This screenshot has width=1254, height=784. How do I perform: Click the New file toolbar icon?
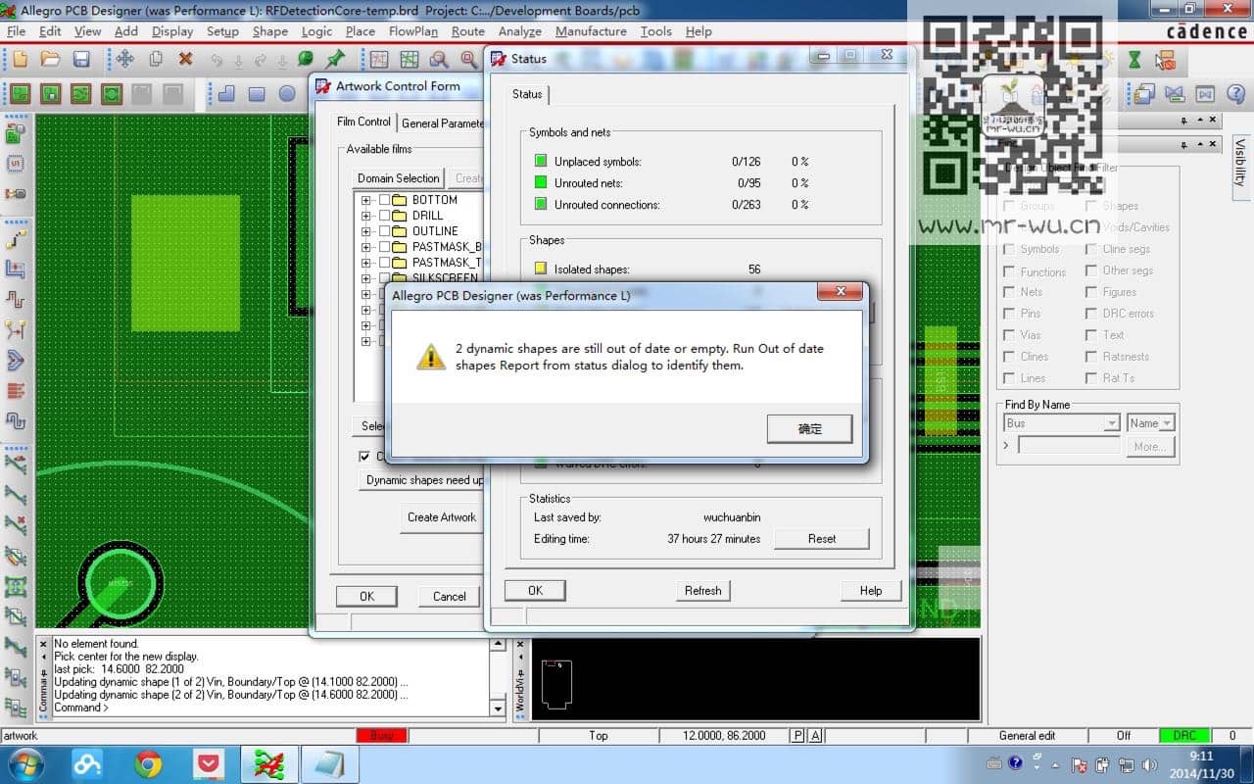coord(21,59)
